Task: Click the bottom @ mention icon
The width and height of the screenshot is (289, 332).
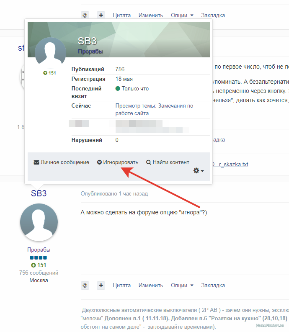Action: click(x=85, y=285)
